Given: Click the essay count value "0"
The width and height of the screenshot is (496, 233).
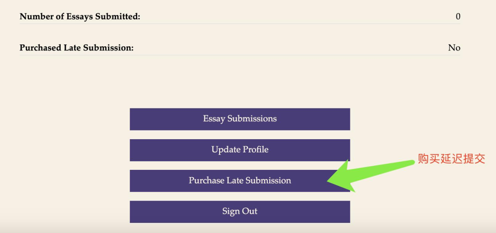Looking at the screenshot, I should coord(458,16).
